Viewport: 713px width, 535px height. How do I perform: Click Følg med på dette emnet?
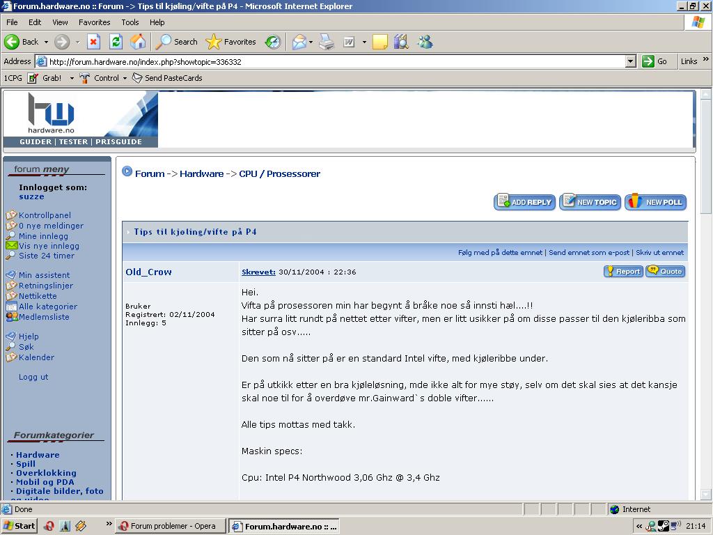(x=500, y=252)
